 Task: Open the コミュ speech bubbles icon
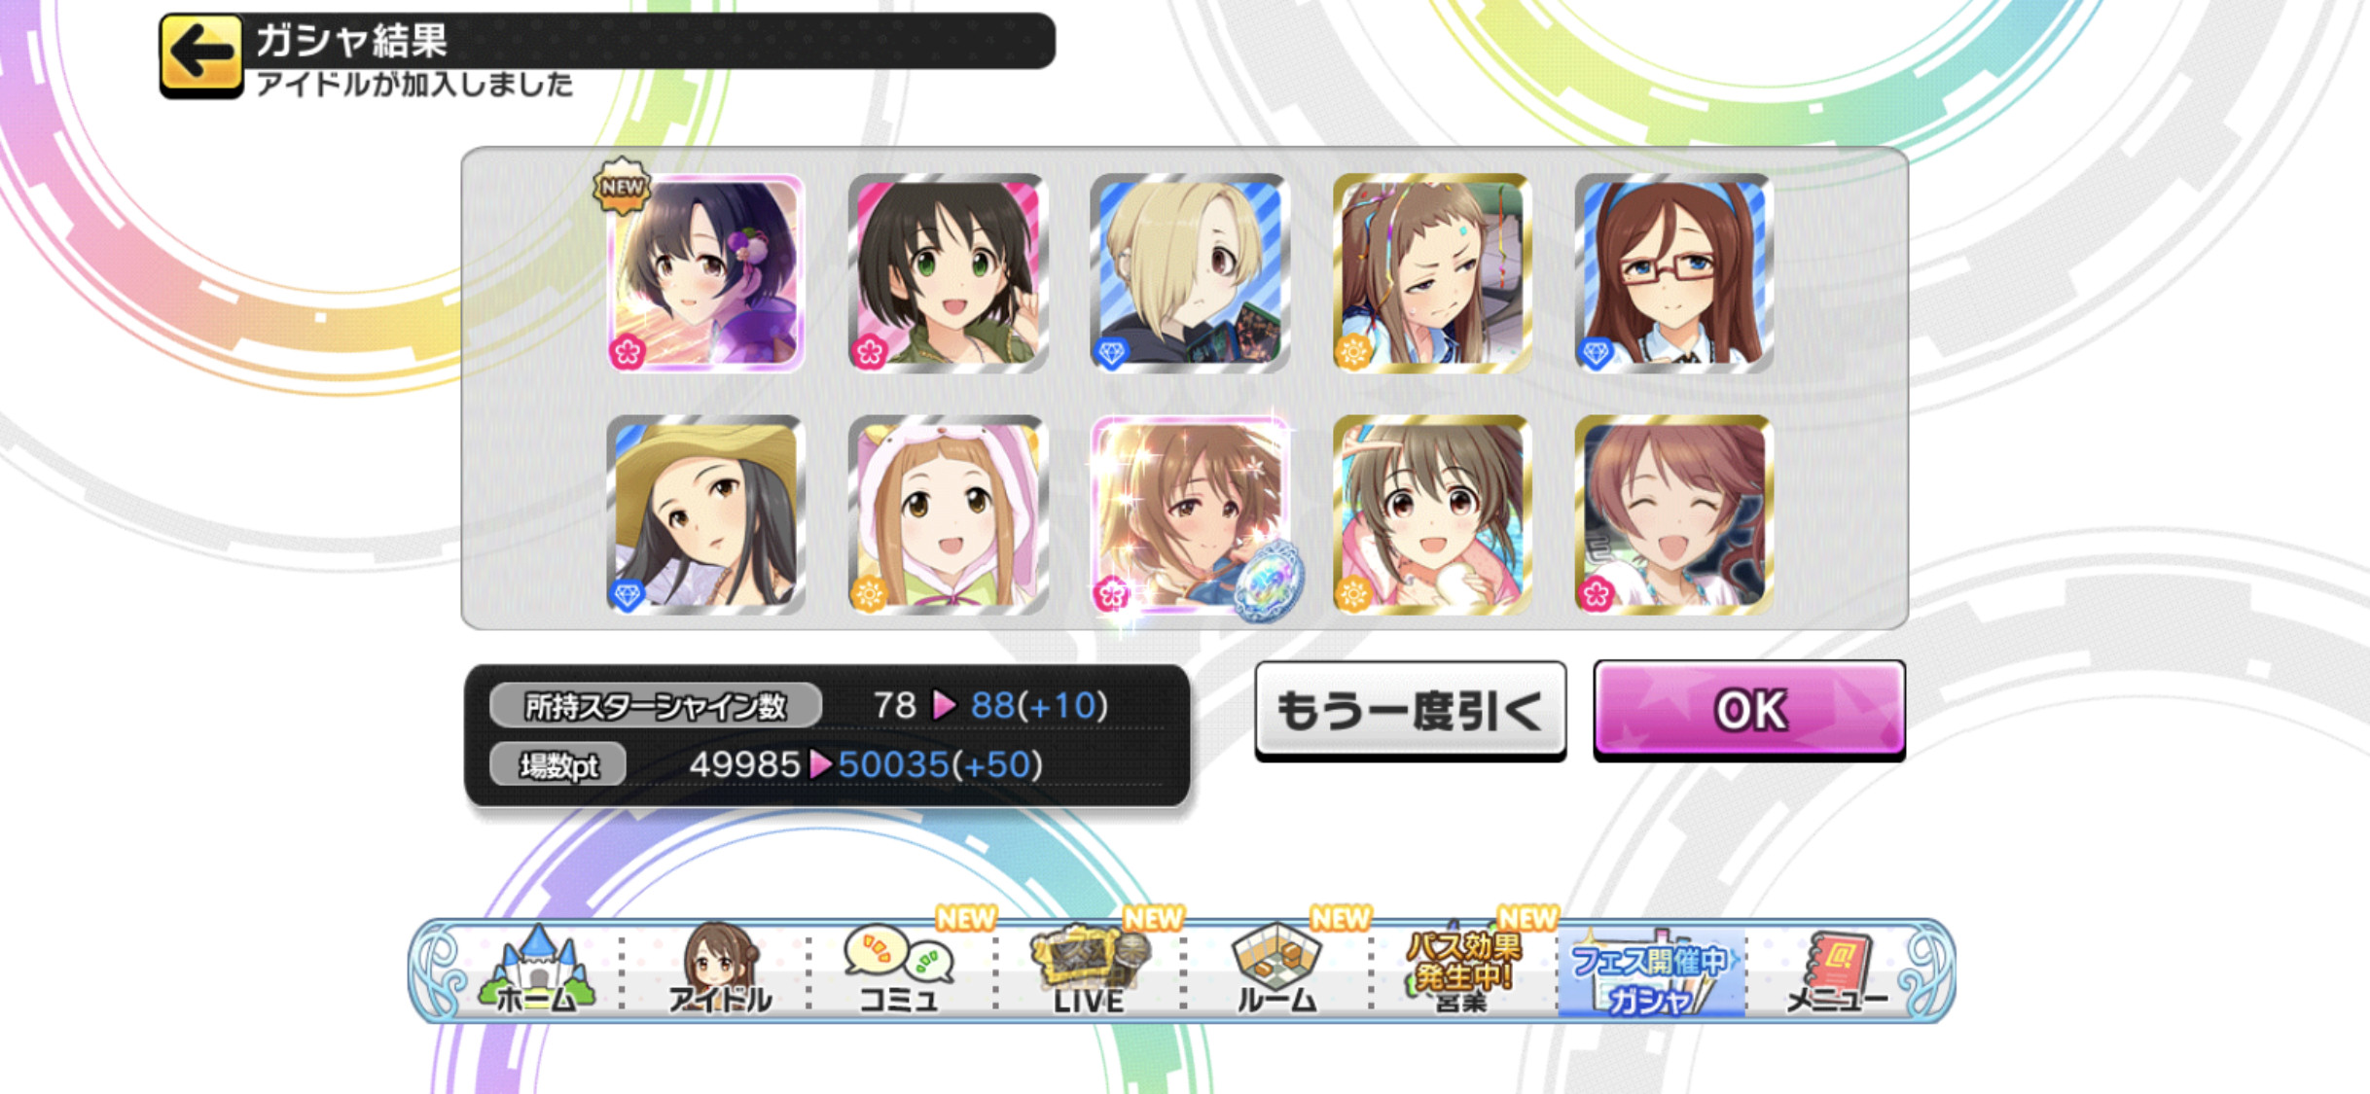tap(899, 970)
